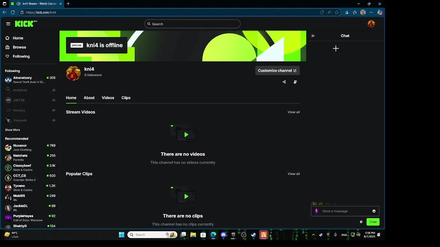Viewport: 440px width, 247px height.
Task: Click the Kick search field
Action: [192, 24]
